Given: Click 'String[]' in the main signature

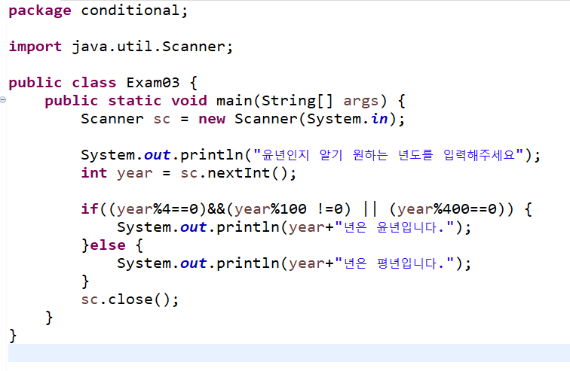Looking at the screenshot, I should pos(297,101).
